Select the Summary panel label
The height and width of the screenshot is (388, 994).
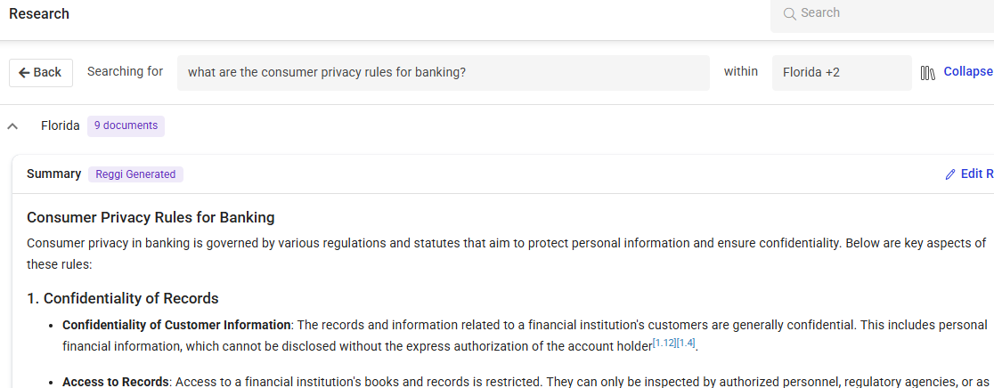[53, 174]
